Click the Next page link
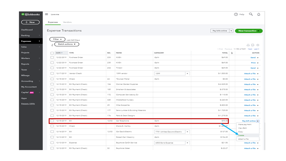This screenshot has height=161, width=286. [x=250, y=49]
